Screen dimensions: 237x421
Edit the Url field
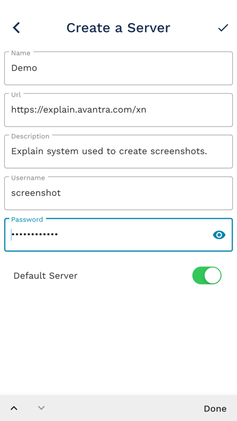(118, 110)
